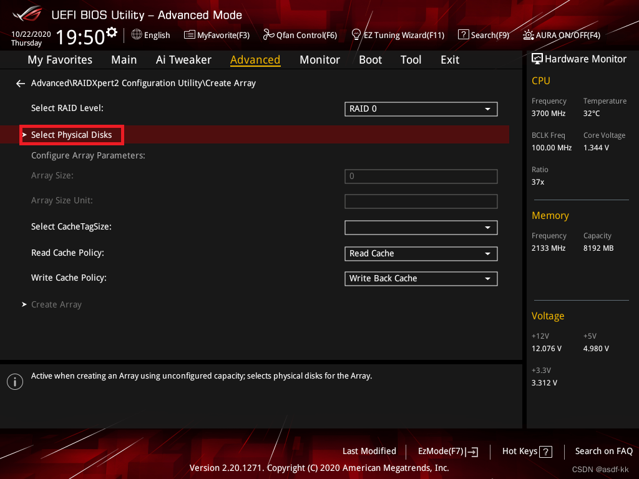Click the 19:50 clock display
Image resolution: width=639 pixels, height=479 pixels.
click(80, 37)
